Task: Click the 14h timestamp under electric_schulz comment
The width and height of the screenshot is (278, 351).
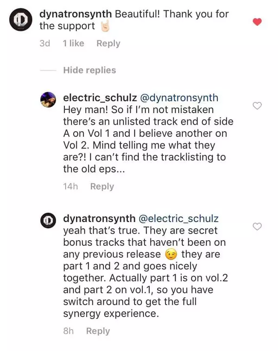Action: pyautogui.click(x=70, y=186)
